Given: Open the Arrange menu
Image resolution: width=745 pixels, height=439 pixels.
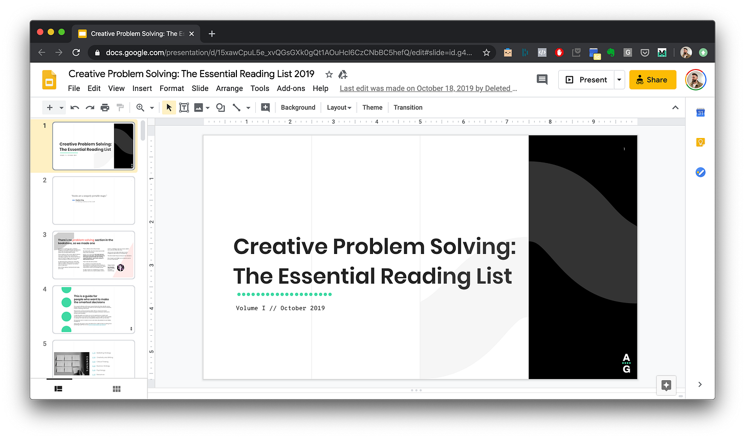Looking at the screenshot, I should point(229,88).
